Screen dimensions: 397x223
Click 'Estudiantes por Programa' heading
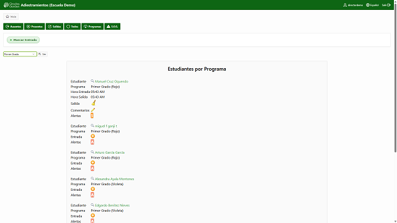197,69
